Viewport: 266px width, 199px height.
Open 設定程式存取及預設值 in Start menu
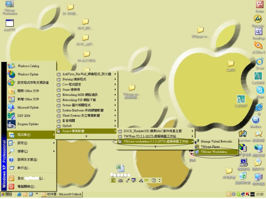point(31,82)
